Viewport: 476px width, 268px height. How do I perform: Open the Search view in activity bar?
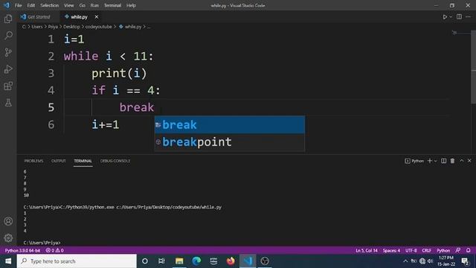pyautogui.click(x=8, y=35)
